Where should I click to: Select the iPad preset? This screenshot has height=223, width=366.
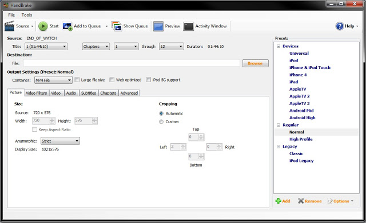(x=293, y=82)
